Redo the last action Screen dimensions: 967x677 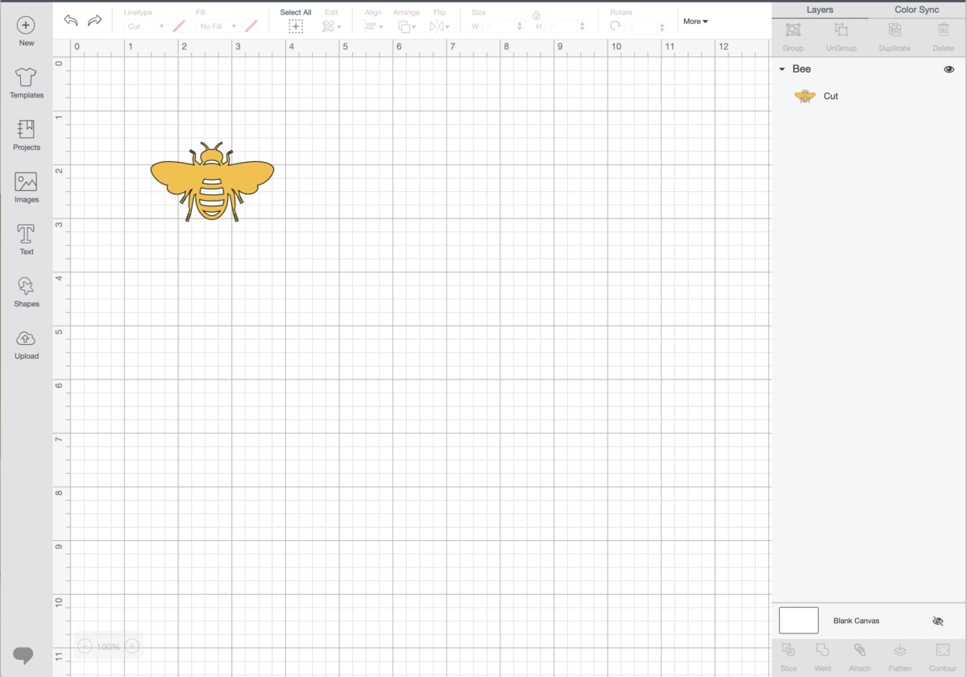click(94, 20)
